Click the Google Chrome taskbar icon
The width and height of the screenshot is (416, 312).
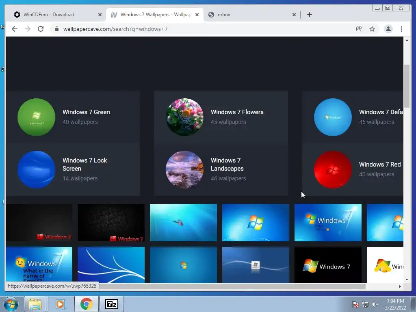point(86,304)
